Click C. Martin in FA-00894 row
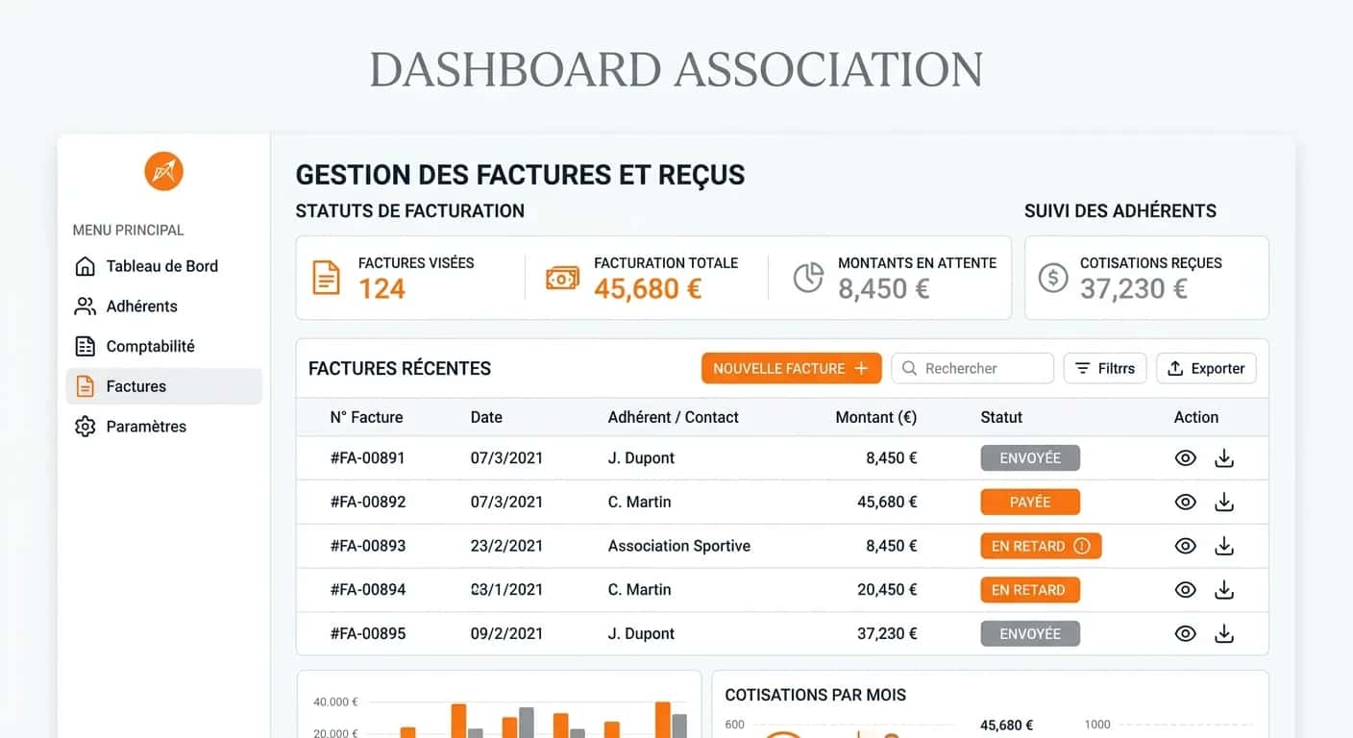 coord(639,590)
